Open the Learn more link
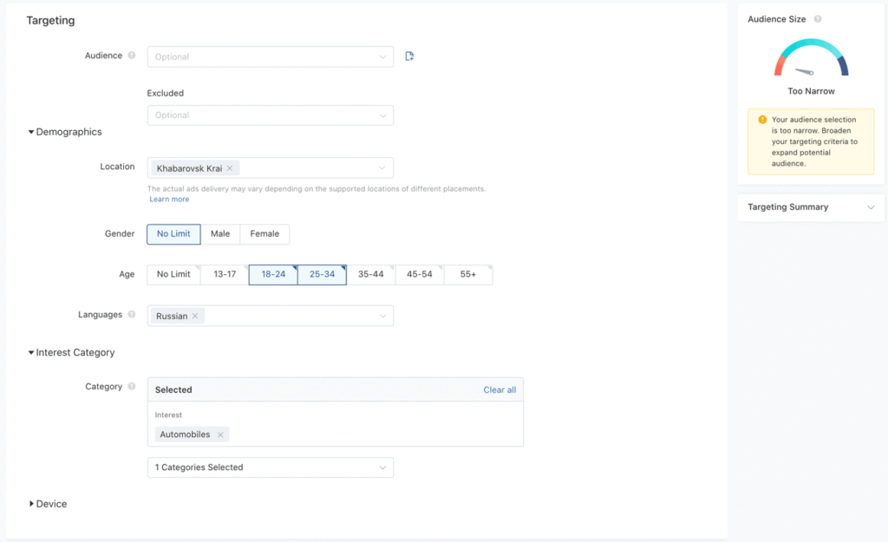Viewport: 888px width, 542px height. (169, 199)
